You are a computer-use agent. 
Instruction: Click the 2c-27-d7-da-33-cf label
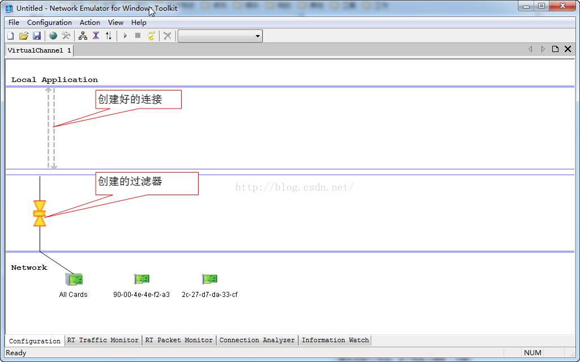[x=209, y=295]
